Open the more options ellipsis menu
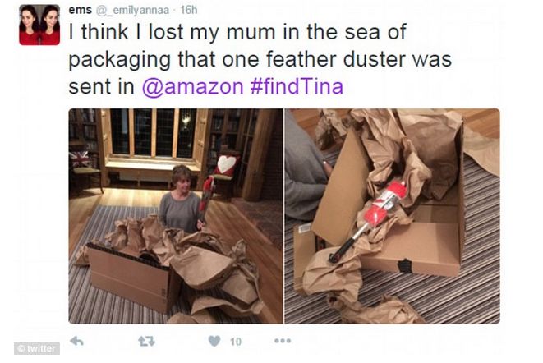This screenshot has width=543, height=363. [x=283, y=341]
